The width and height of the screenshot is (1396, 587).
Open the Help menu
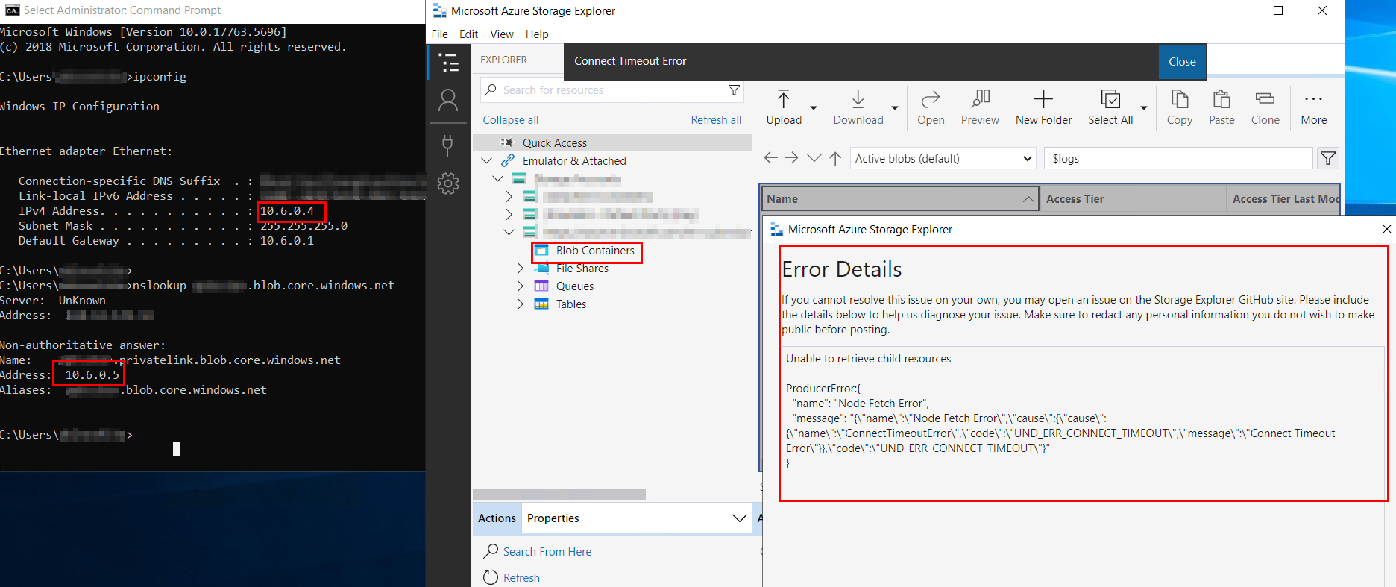[x=537, y=34]
